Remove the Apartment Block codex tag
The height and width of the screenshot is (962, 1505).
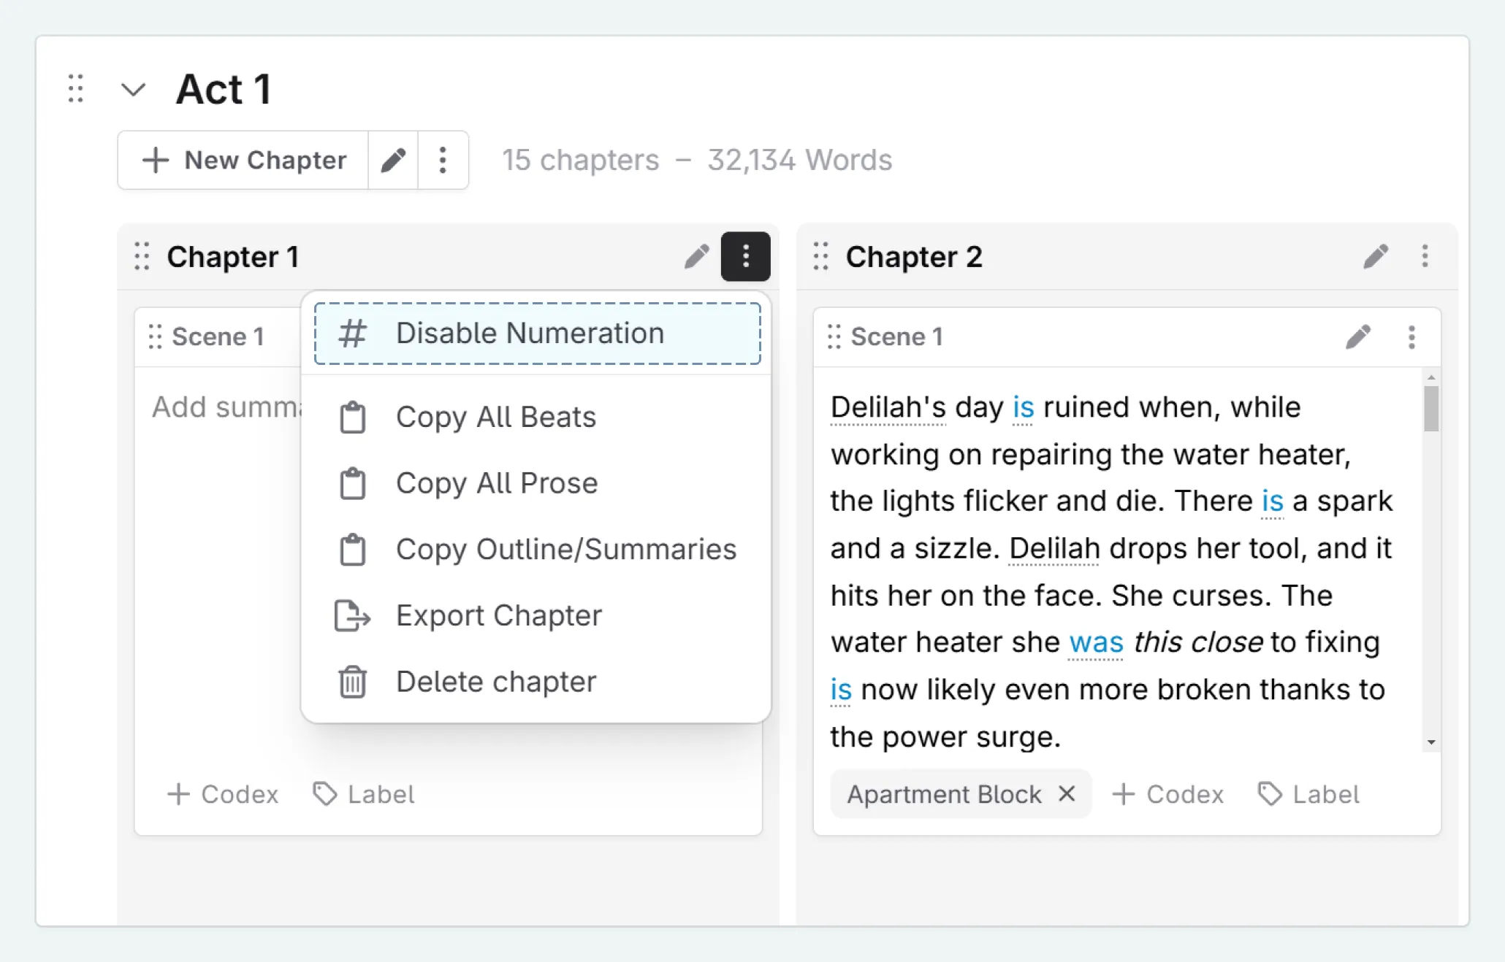tap(1067, 794)
